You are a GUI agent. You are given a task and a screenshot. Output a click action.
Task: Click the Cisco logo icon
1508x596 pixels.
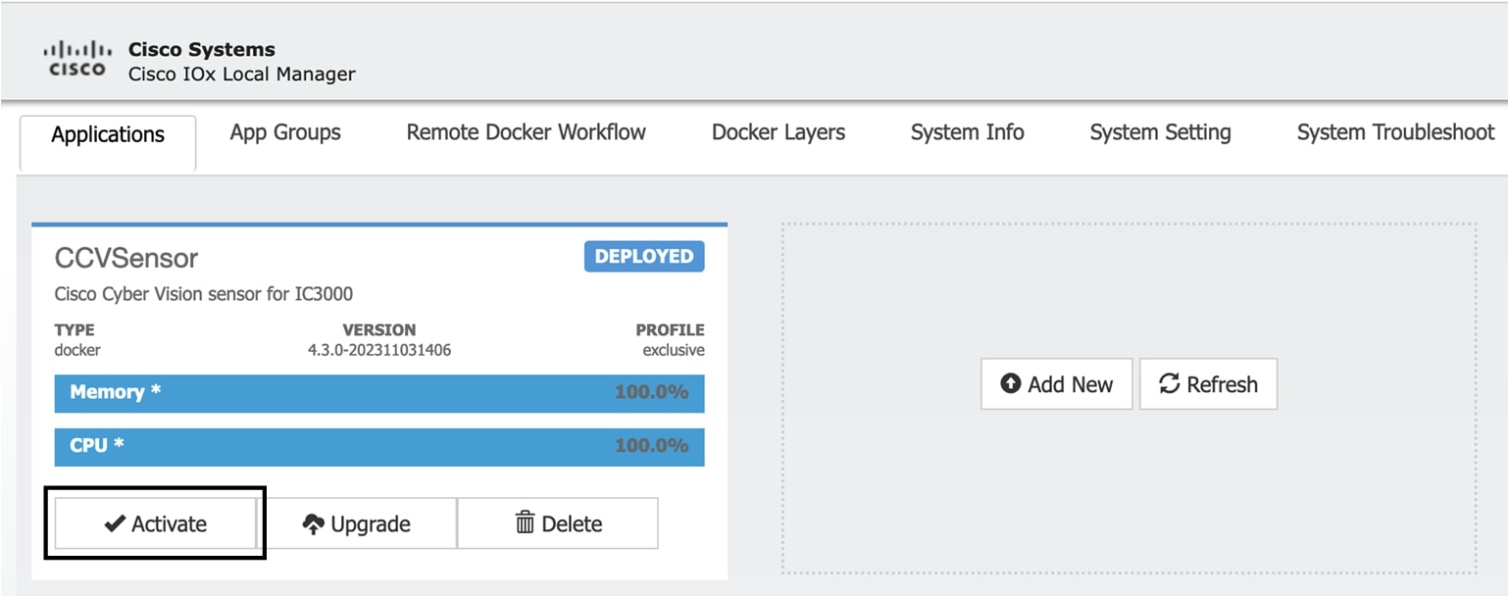(77, 59)
